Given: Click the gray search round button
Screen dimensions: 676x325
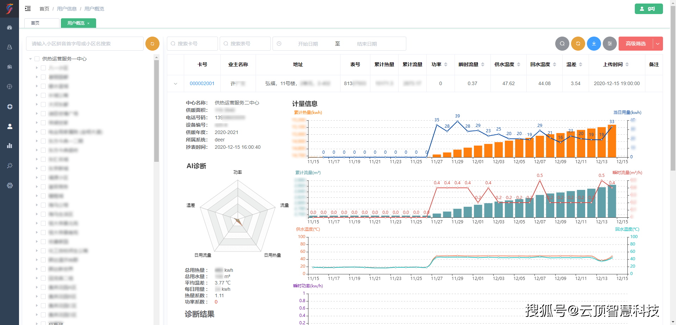Looking at the screenshot, I should point(562,44).
